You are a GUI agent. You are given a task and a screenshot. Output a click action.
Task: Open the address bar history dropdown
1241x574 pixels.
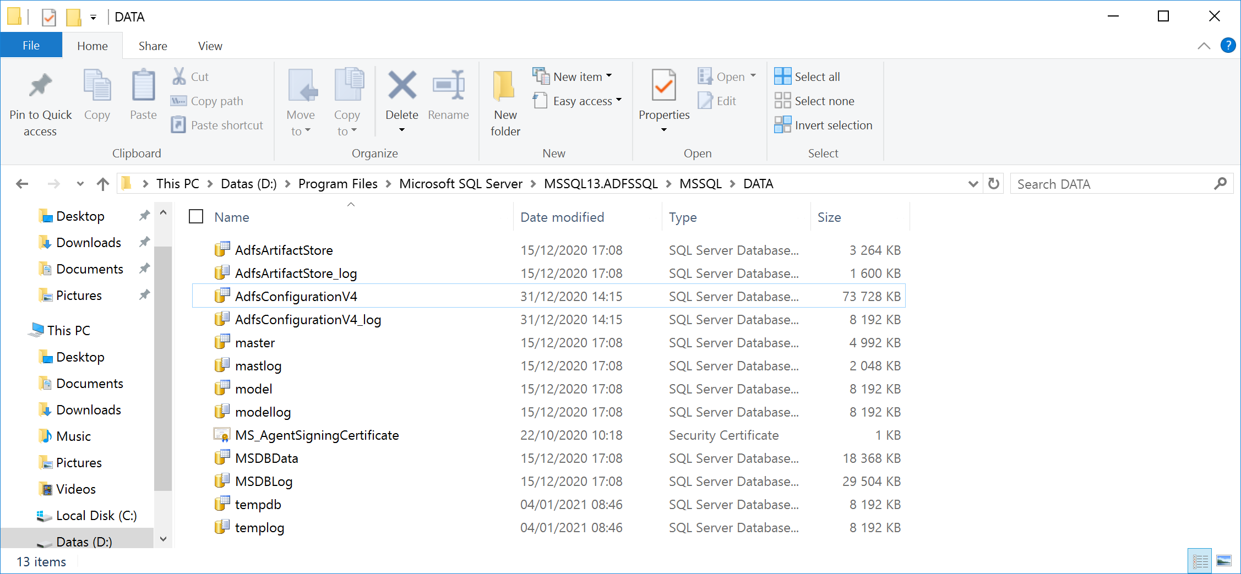(973, 184)
